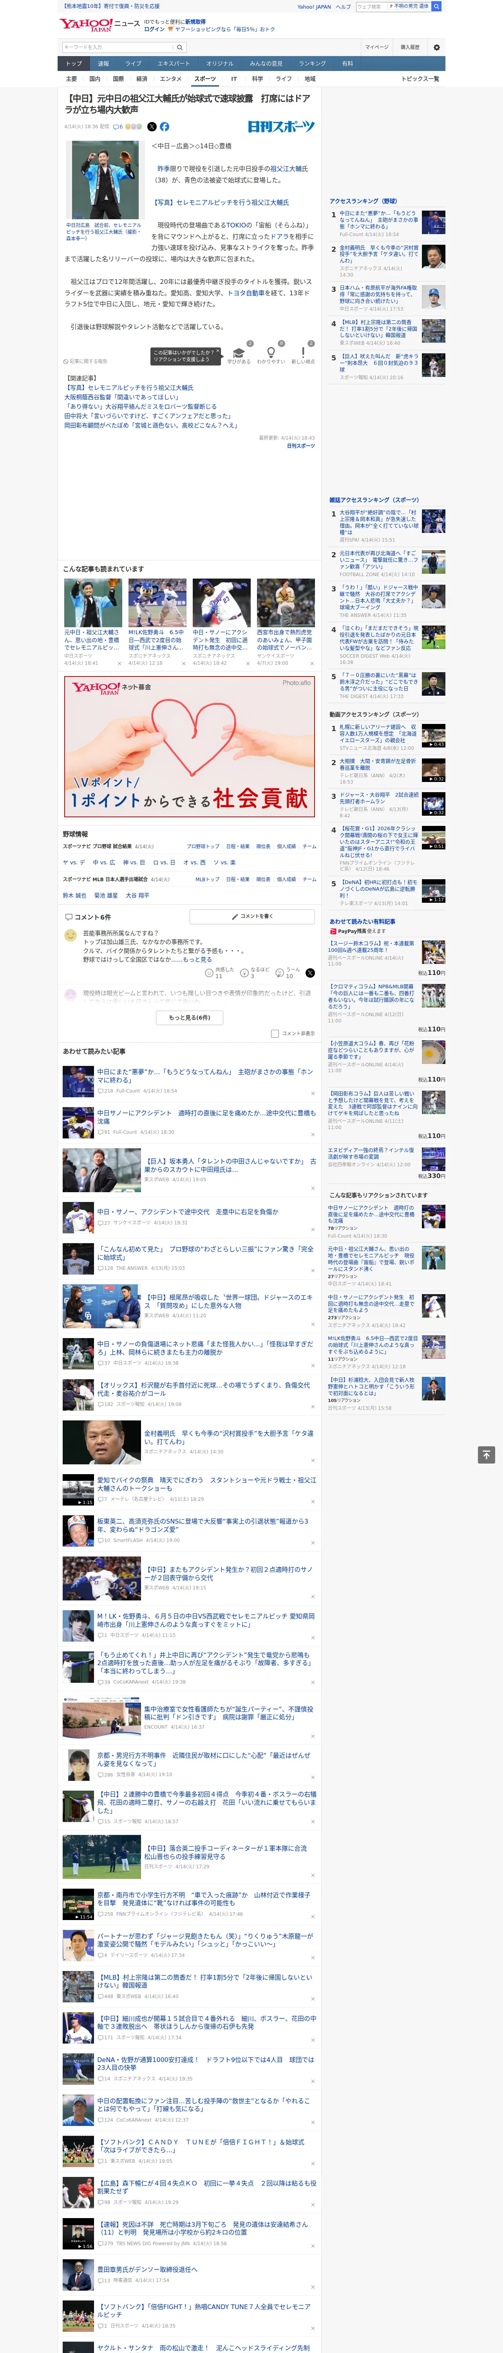The image size is (503, 2353).
Task: Open 村上宗隆は第二の筒香だ ranking item
Action: click(x=379, y=329)
